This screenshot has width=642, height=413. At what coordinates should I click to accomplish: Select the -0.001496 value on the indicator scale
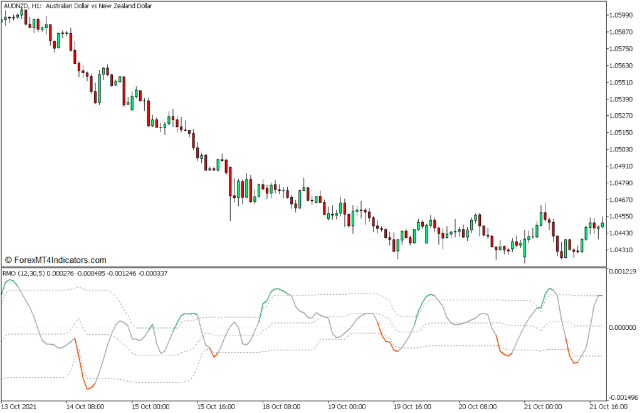click(621, 397)
